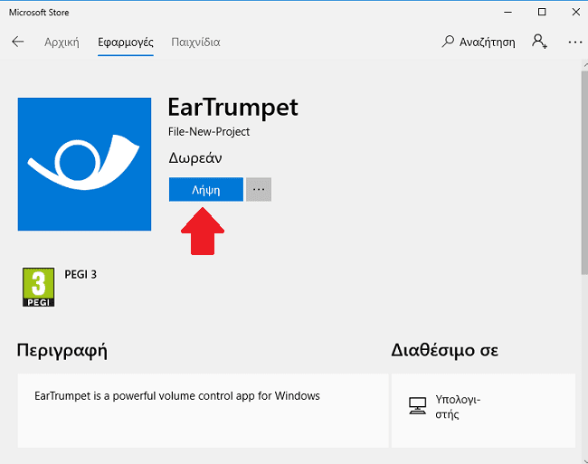
Task: Open the Παιχνίδια tab
Action: (195, 42)
